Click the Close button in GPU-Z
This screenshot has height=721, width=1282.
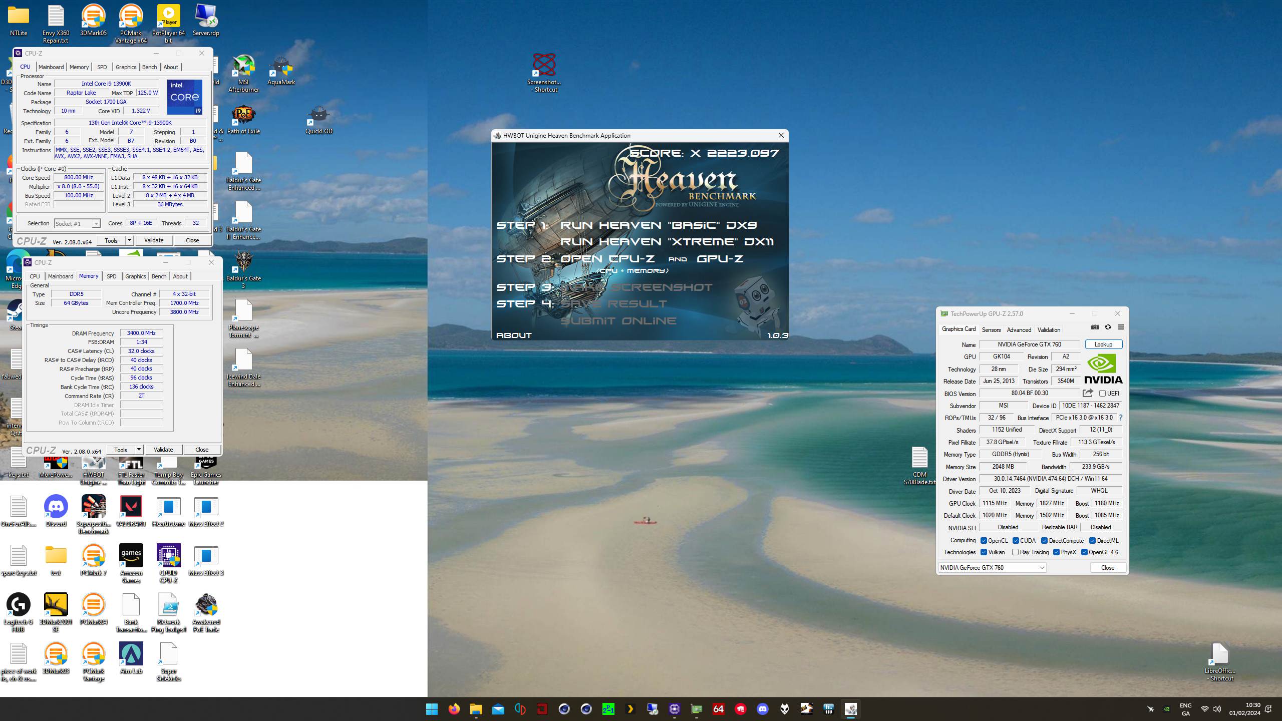[1108, 568]
